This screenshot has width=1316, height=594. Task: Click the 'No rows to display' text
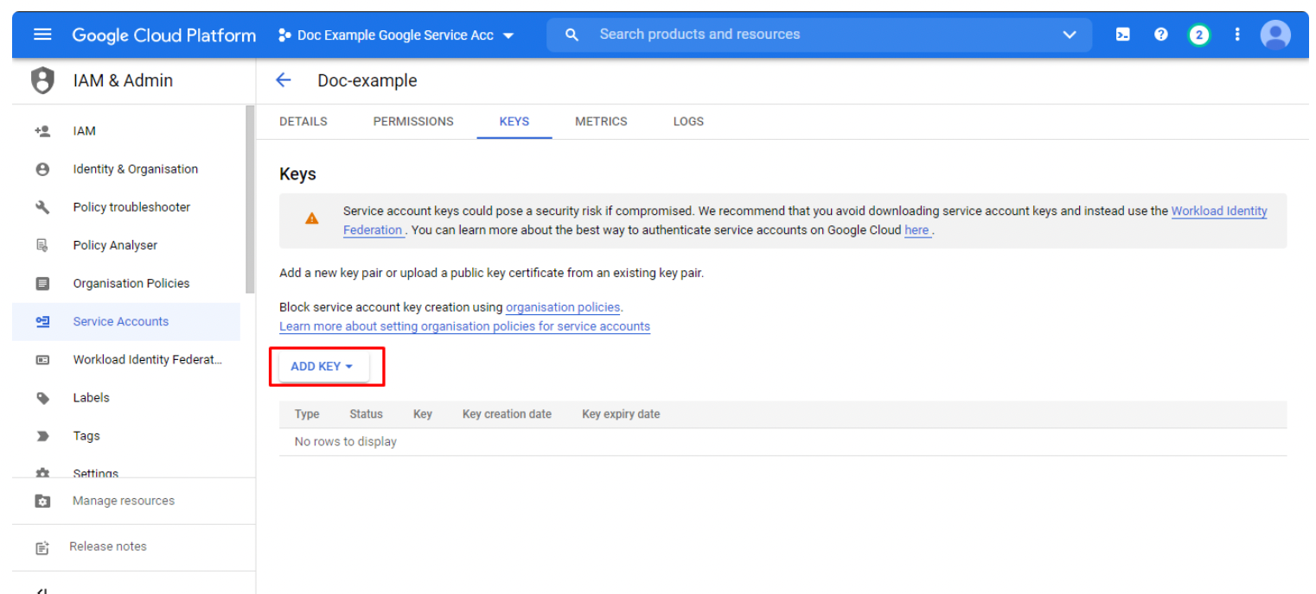coord(346,442)
